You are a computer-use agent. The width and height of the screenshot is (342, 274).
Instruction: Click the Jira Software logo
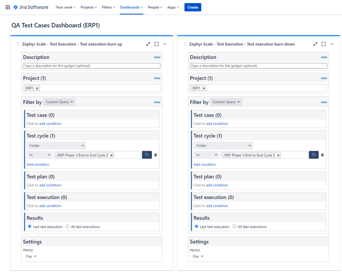(x=31, y=7)
